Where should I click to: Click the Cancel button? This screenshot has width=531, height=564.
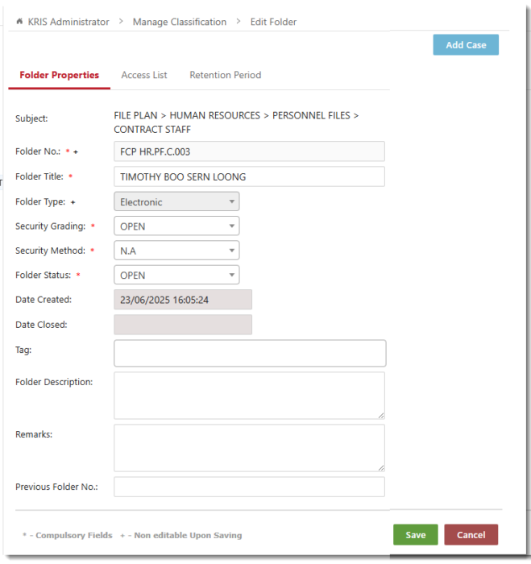471,535
